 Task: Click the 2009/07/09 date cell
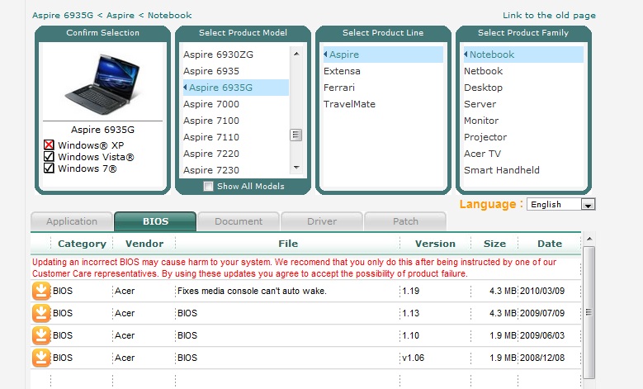tap(542, 313)
